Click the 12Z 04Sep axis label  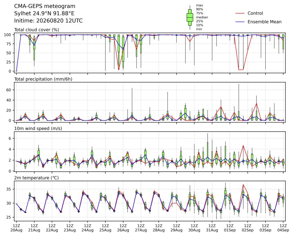[x=283, y=228]
